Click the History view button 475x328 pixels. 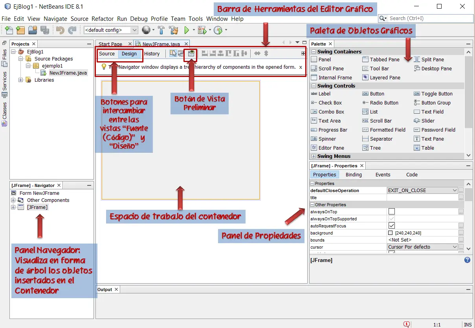pos(152,54)
